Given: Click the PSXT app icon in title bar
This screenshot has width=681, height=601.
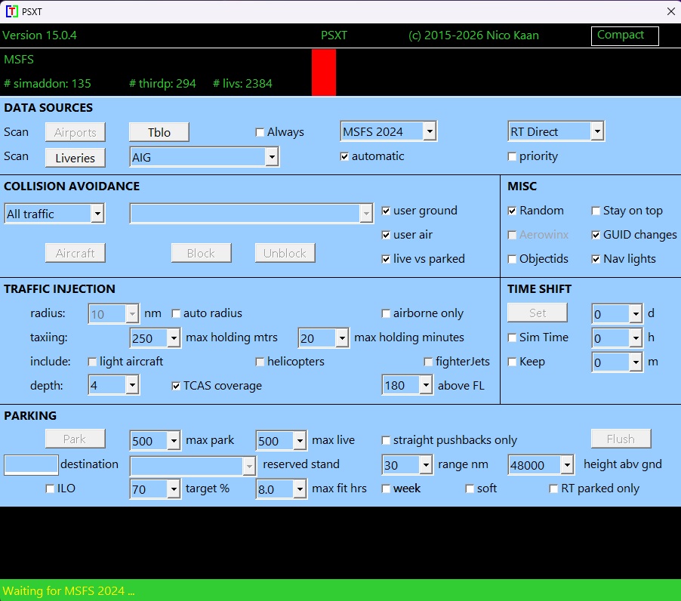Looking at the screenshot, I should coord(12,11).
